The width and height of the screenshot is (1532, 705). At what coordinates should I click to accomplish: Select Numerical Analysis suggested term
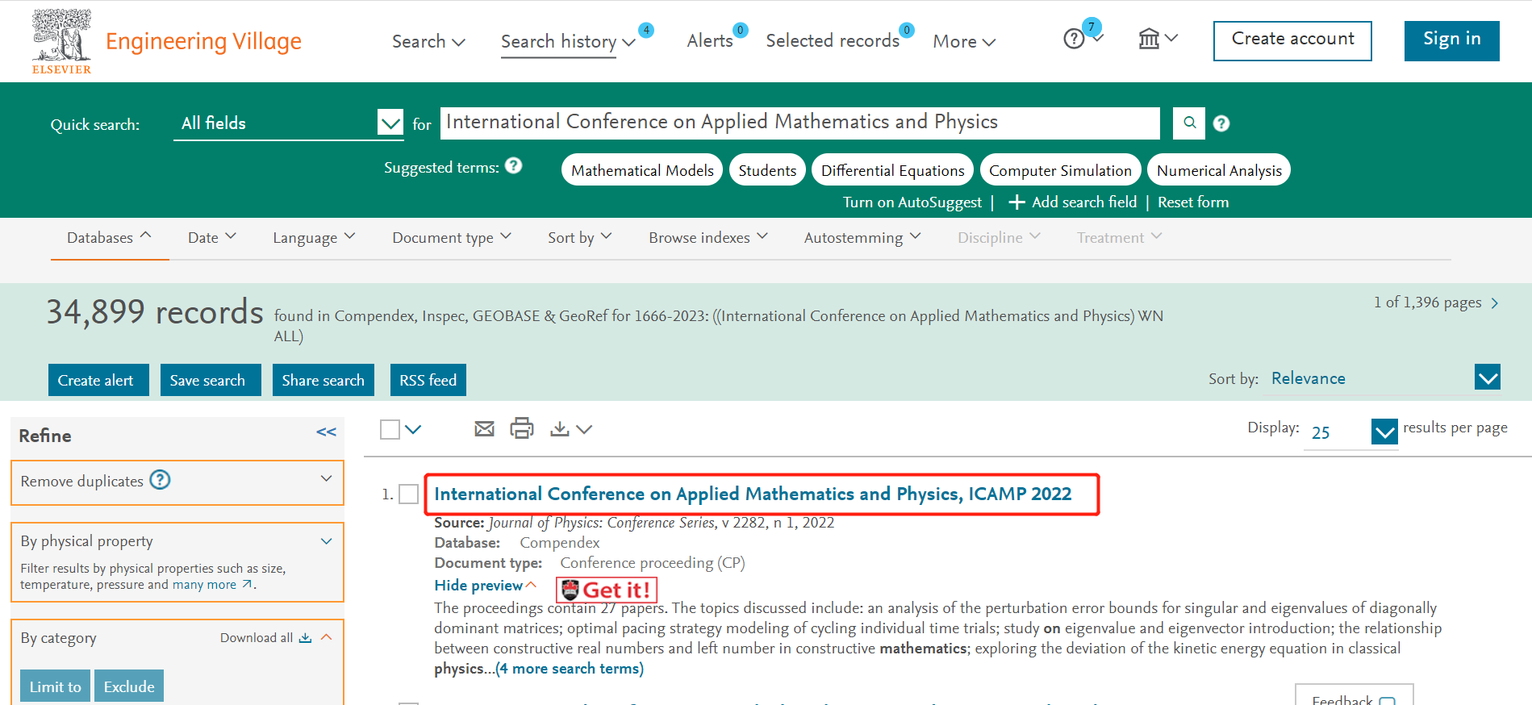point(1219,170)
